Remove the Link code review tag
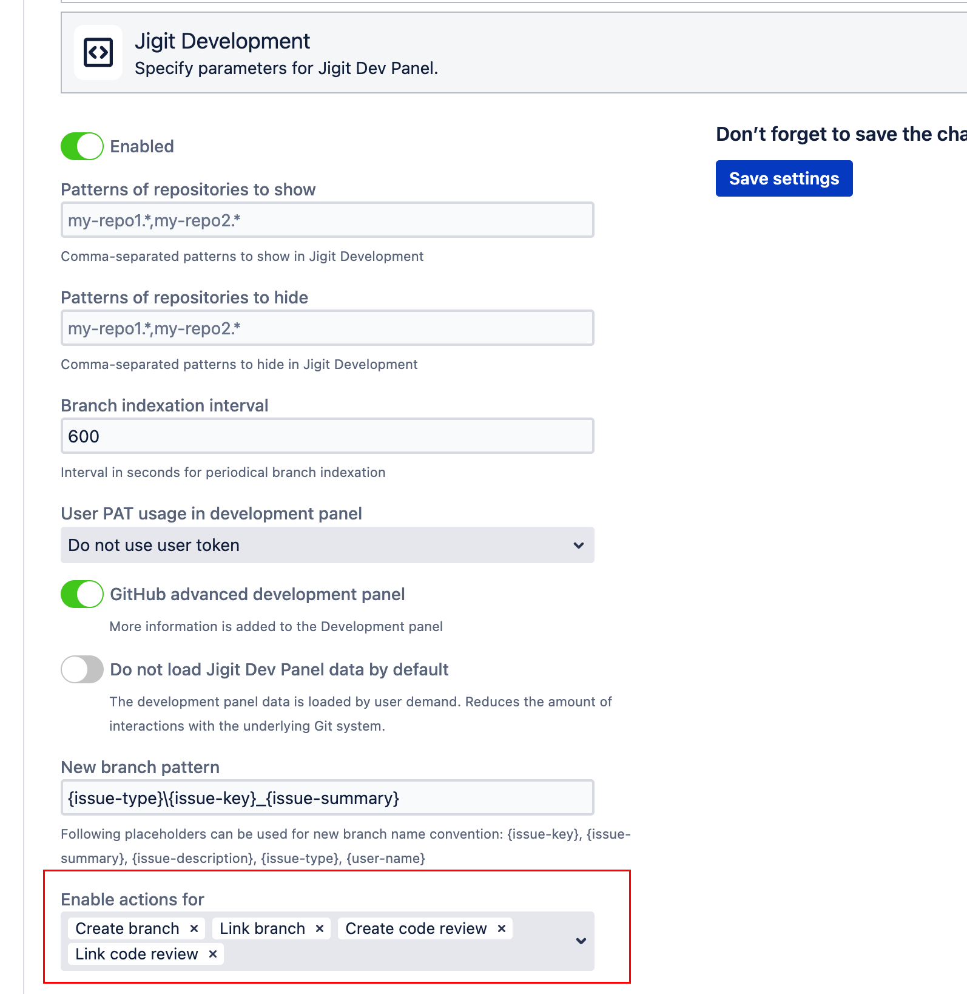The height and width of the screenshot is (994, 967). pos(213,954)
